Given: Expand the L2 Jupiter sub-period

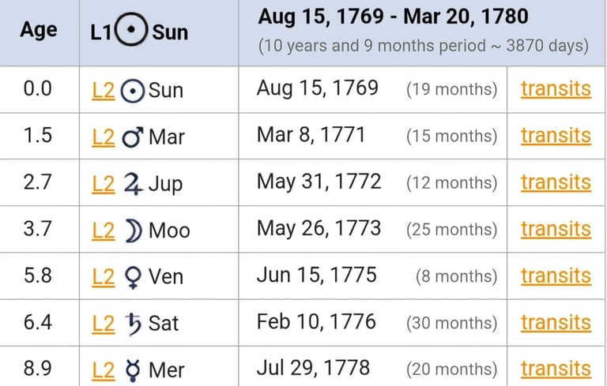Looking at the screenshot, I should pyautogui.click(x=103, y=184).
